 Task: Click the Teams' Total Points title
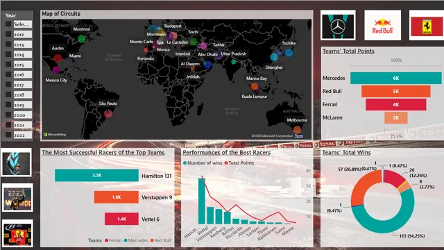[x=348, y=51]
